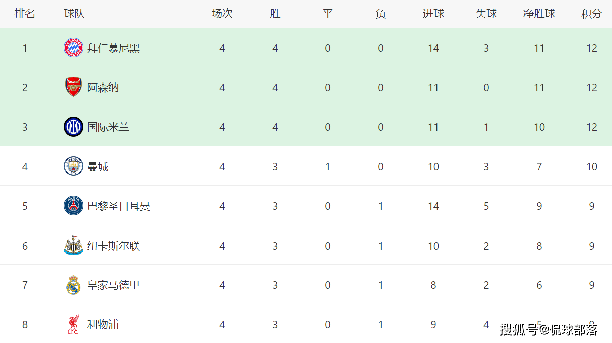
Task: Click the Manchester City club crest
Action: 73,166
